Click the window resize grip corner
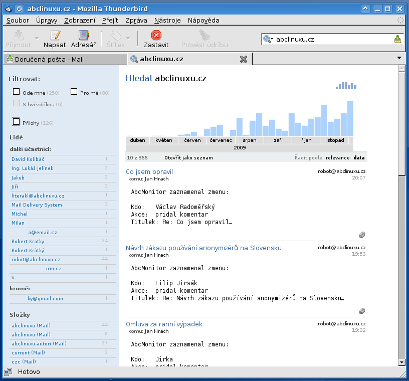 (402, 374)
